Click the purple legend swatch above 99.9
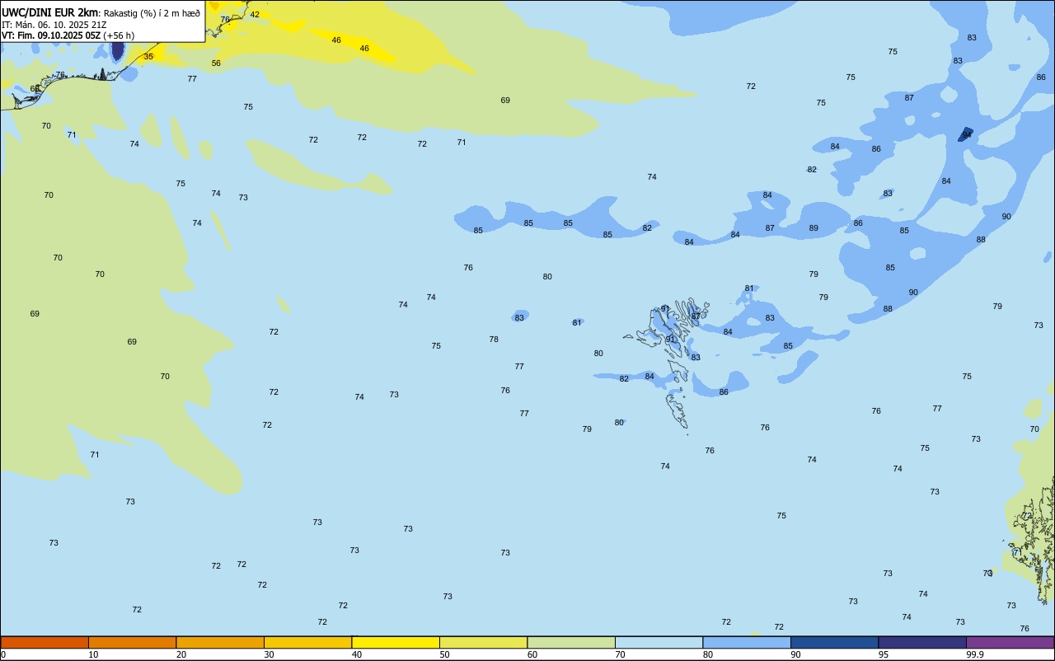The height and width of the screenshot is (661, 1055). click(1010, 642)
